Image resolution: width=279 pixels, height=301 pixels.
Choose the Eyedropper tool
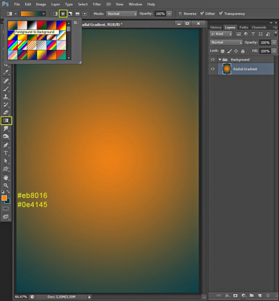point(6,72)
